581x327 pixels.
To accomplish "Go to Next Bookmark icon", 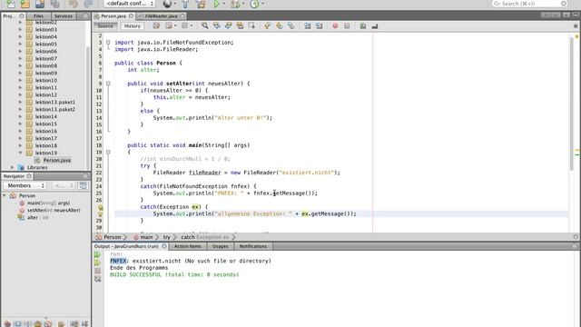I will click(x=279, y=26).
